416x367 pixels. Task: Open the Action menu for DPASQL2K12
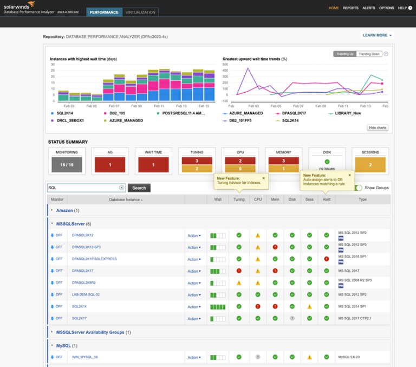click(194, 236)
